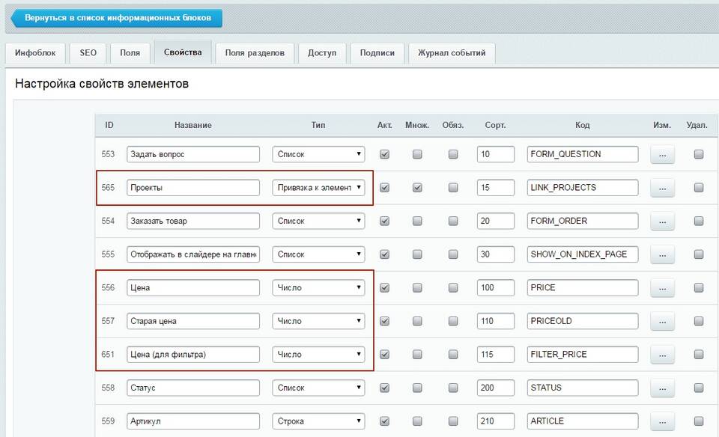Viewport: 719px width, 437px height.
Task: Click the Название column header
Action: click(x=193, y=126)
